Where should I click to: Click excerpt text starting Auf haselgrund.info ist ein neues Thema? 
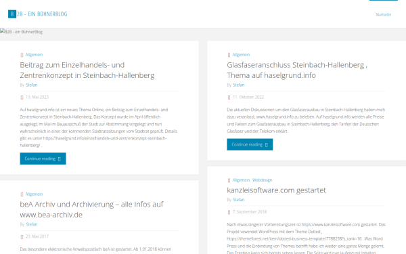99,127
